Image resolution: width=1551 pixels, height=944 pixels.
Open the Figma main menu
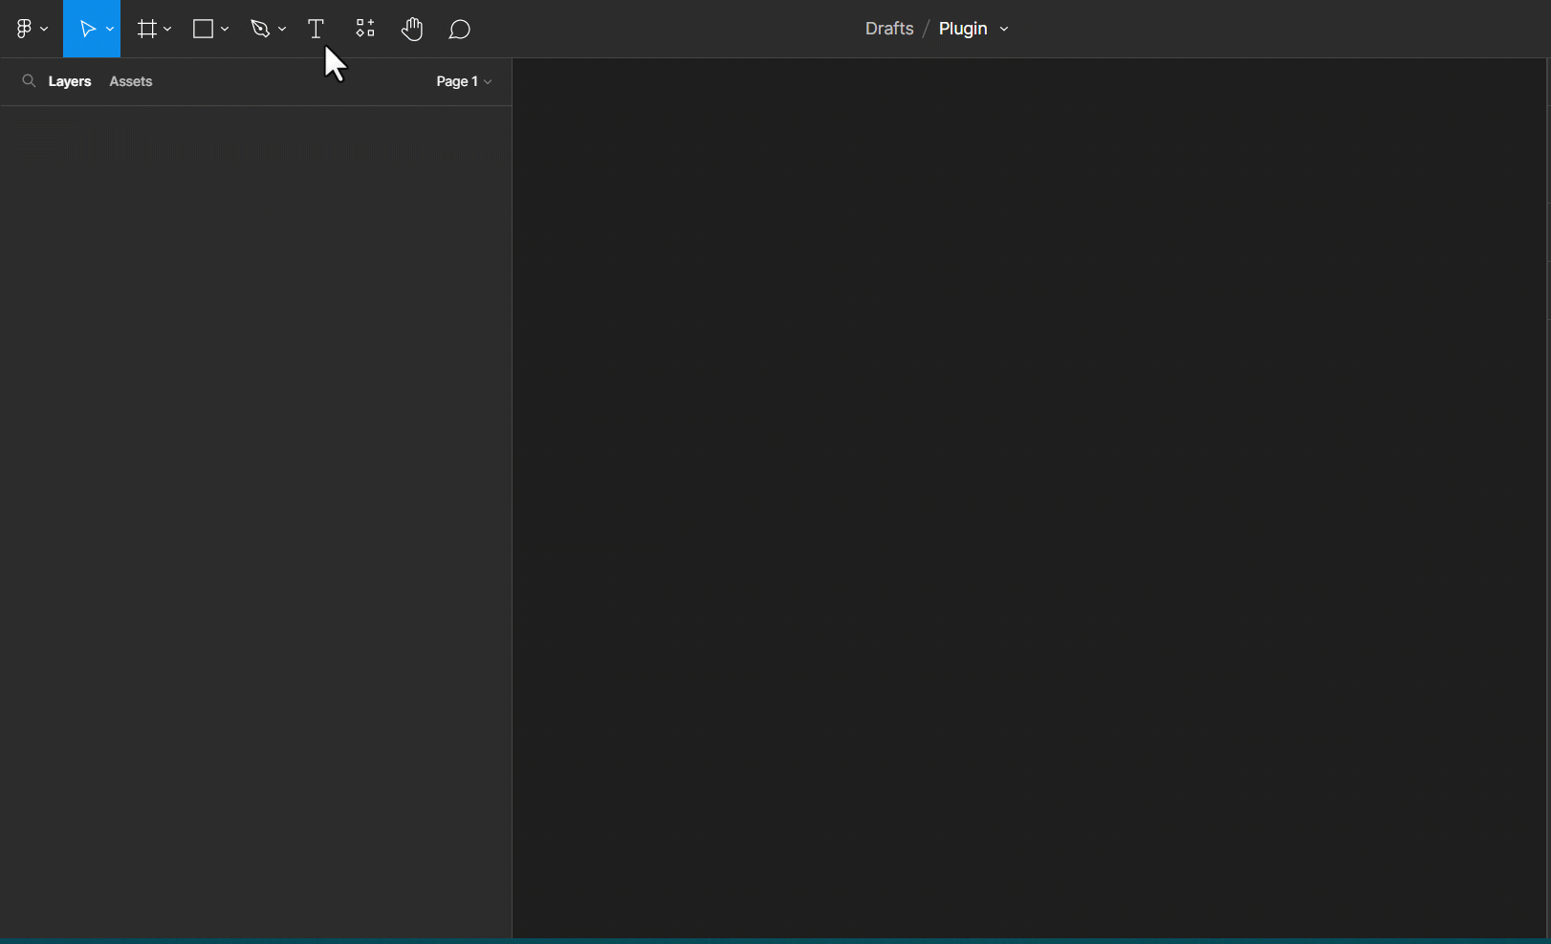(x=26, y=28)
